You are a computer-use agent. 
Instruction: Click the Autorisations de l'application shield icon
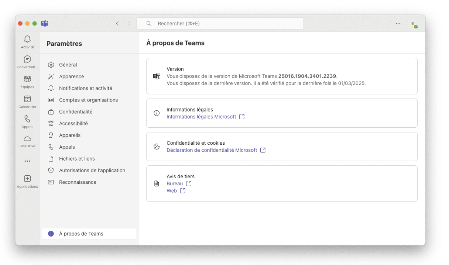[x=51, y=171]
